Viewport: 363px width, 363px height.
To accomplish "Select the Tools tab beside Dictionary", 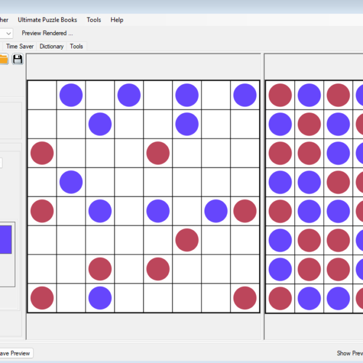I will [x=76, y=46].
